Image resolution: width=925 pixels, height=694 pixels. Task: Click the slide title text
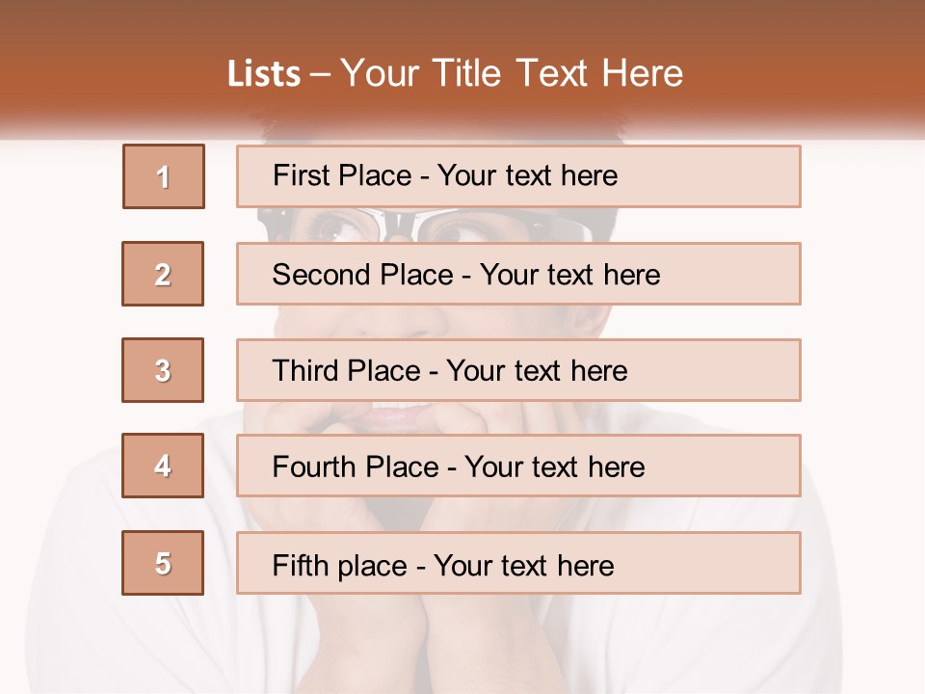pyautogui.click(x=456, y=73)
